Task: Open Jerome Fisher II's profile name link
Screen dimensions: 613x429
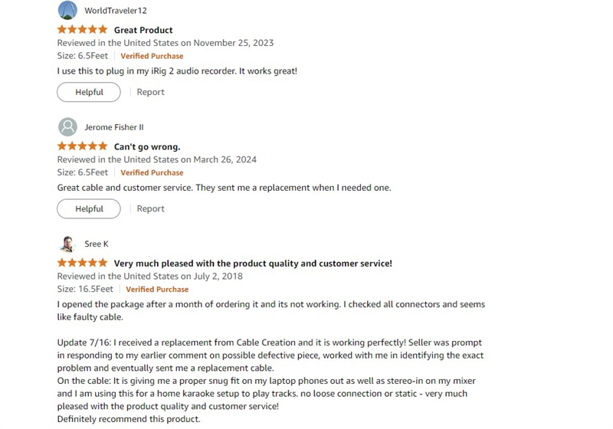Action: pyautogui.click(x=114, y=127)
